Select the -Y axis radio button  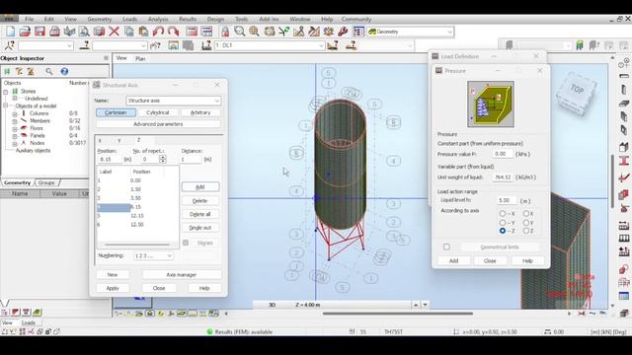pos(503,222)
